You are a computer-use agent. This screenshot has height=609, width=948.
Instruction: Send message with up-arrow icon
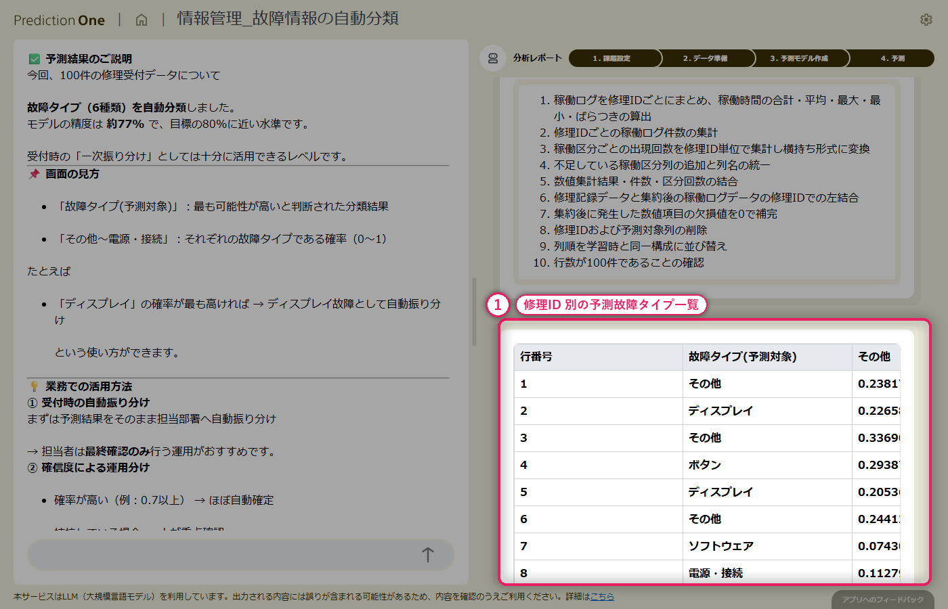tap(428, 555)
